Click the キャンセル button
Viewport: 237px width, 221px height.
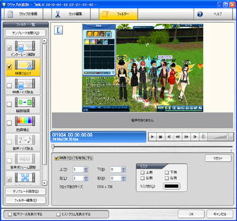pyautogui.click(x=220, y=214)
